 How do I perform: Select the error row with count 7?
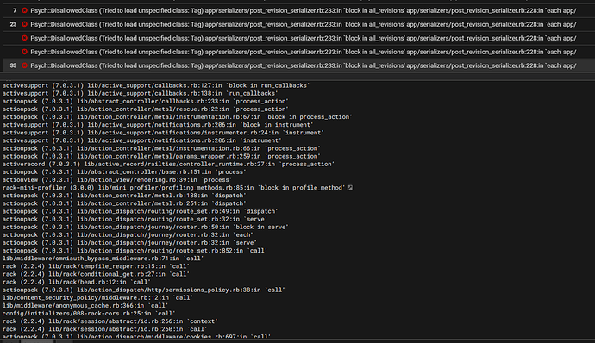point(299,10)
